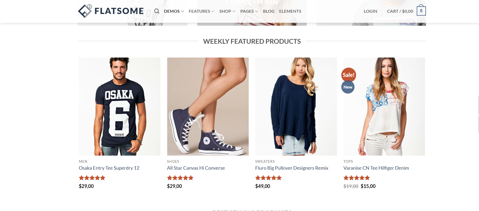View the Fluro Big Pullover product image
Image resolution: width=479 pixels, height=211 pixels.
[x=296, y=106]
